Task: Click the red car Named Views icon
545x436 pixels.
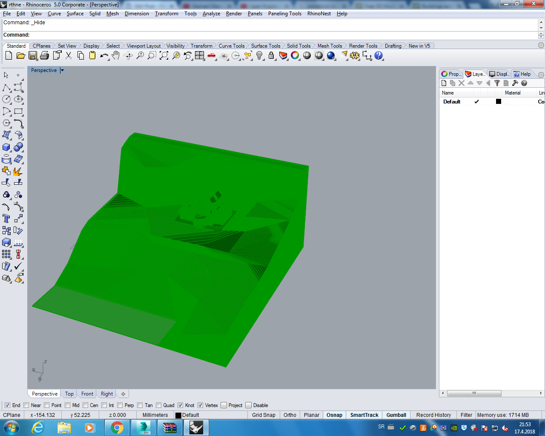Action: point(212,55)
